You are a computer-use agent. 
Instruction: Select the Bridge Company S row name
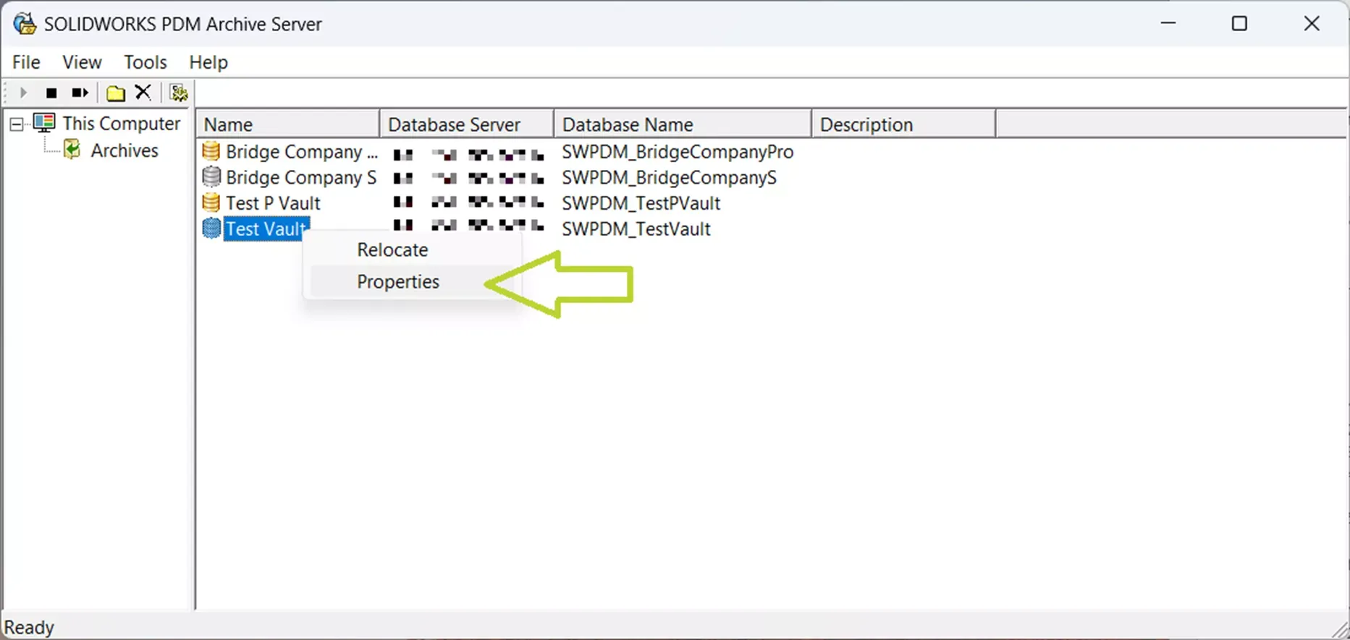pyautogui.click(x=301, y=177)
